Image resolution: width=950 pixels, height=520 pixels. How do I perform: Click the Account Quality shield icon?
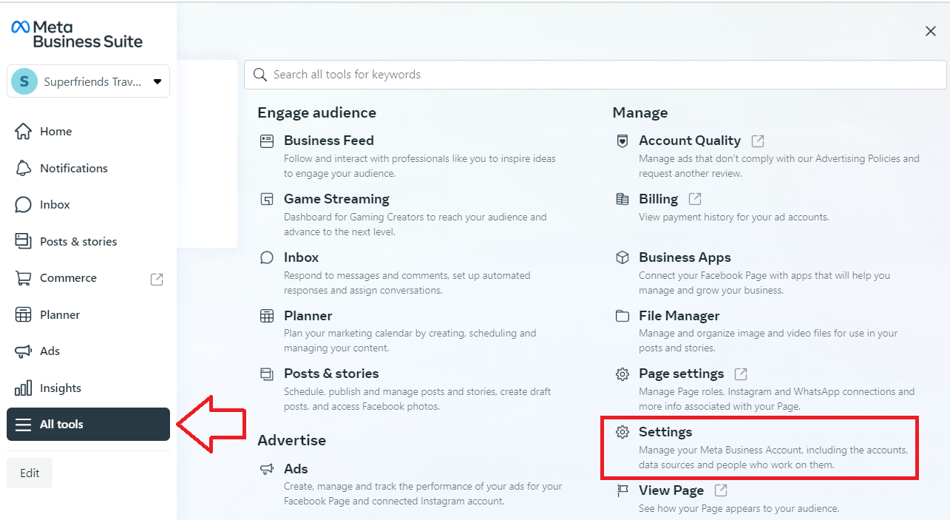622,141
